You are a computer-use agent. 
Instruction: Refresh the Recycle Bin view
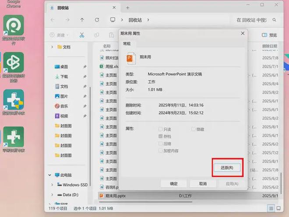coord(97,20)
